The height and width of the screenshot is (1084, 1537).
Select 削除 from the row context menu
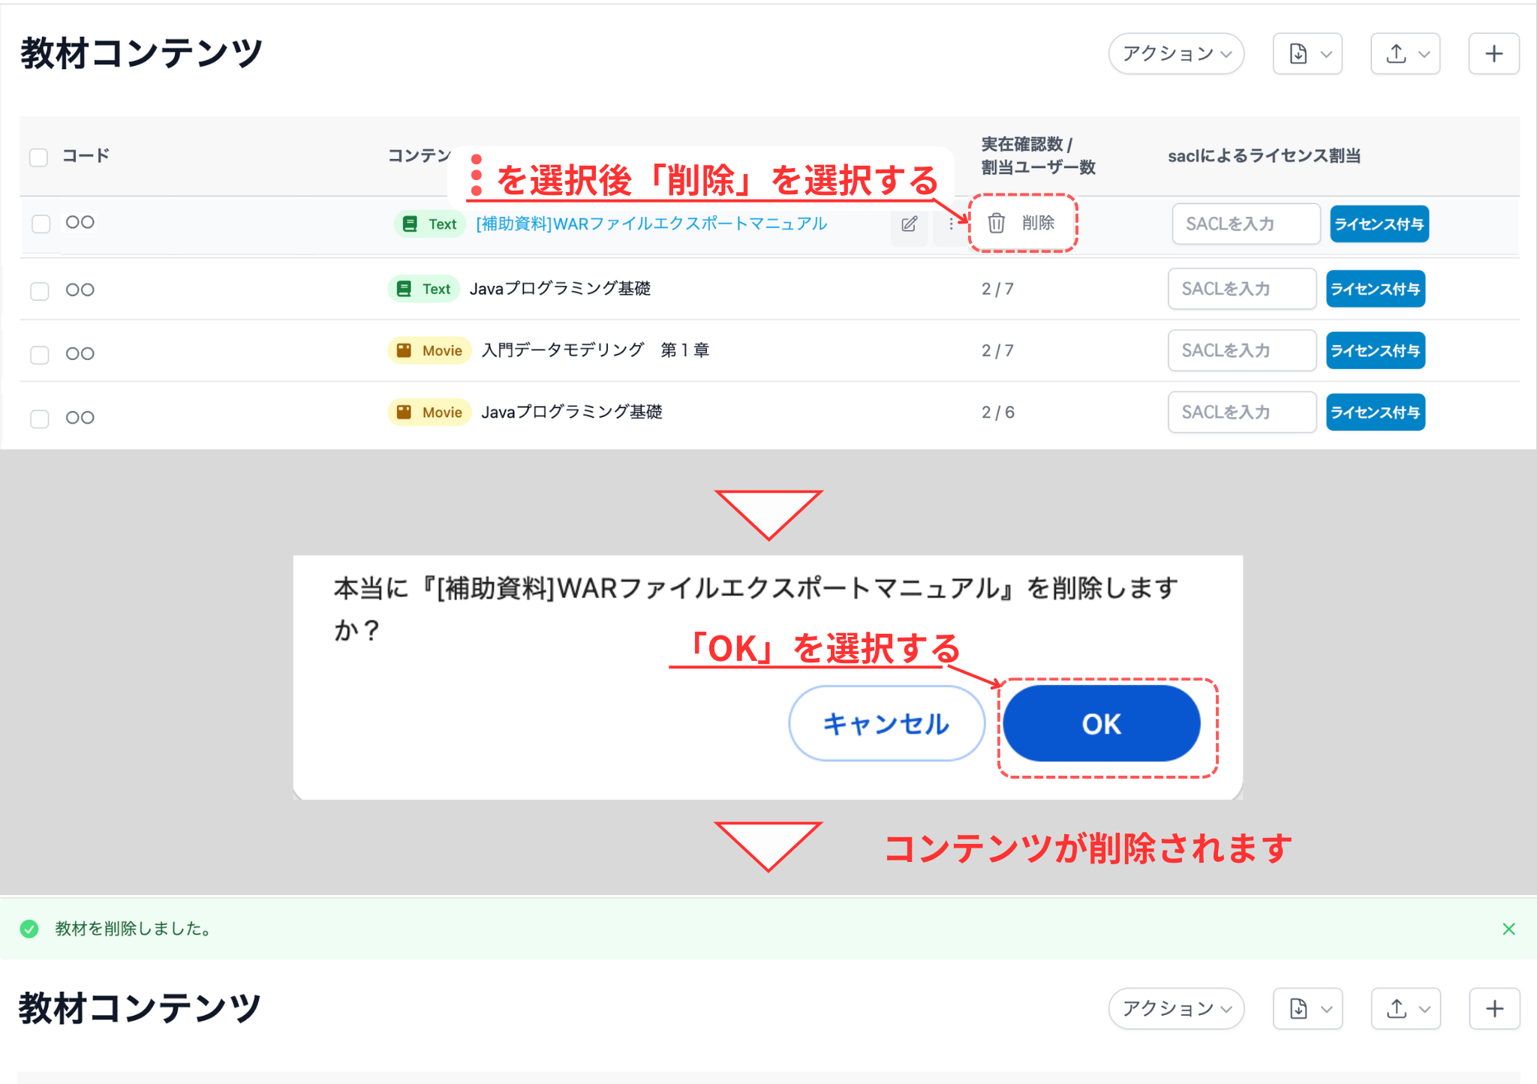click(x=1038, y=223)
